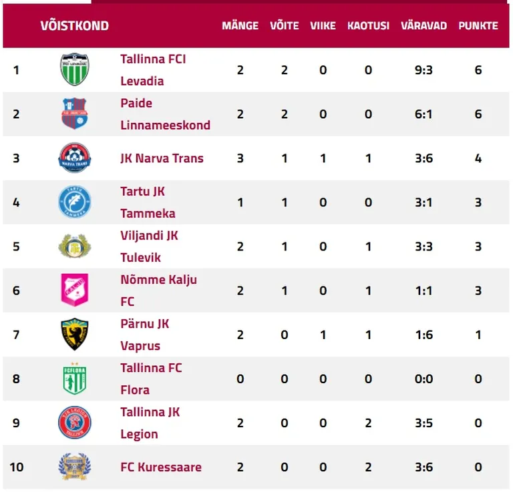Open the FC Kuressaare team link
The width and height of the screenshot is (513, 492).
(x=161, y=467)
